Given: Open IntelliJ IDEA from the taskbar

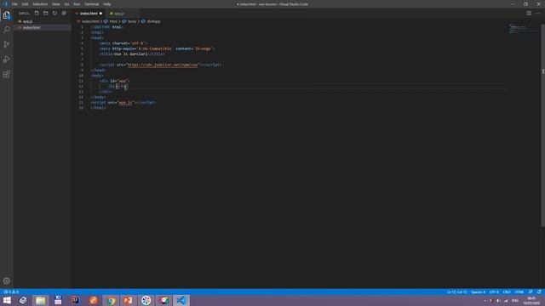Looking at the screenshot, I should tap(76, 300).
